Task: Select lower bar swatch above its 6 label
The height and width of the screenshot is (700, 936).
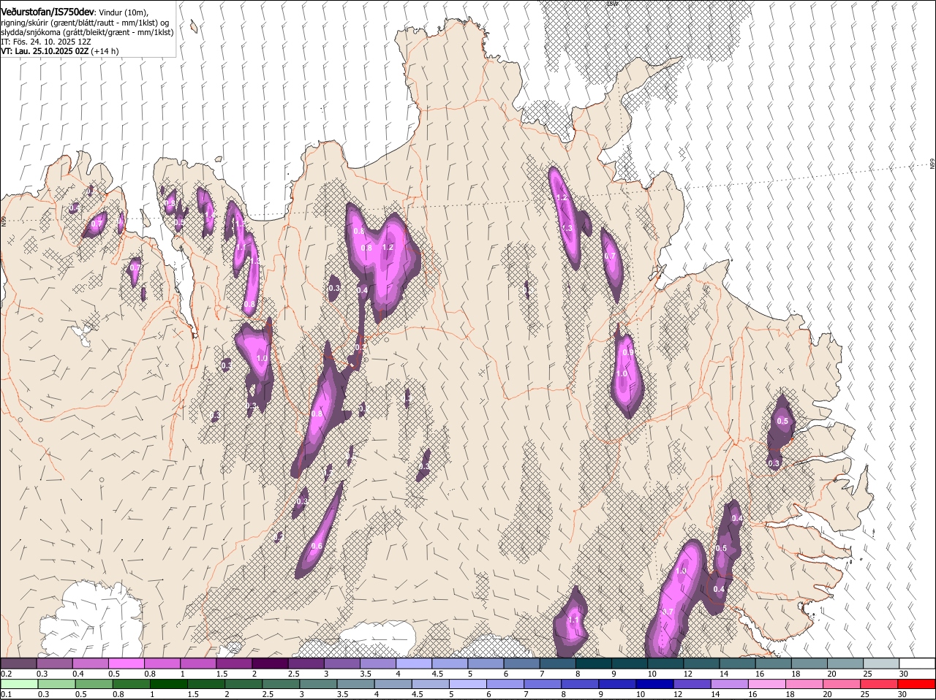Action: 505,684
